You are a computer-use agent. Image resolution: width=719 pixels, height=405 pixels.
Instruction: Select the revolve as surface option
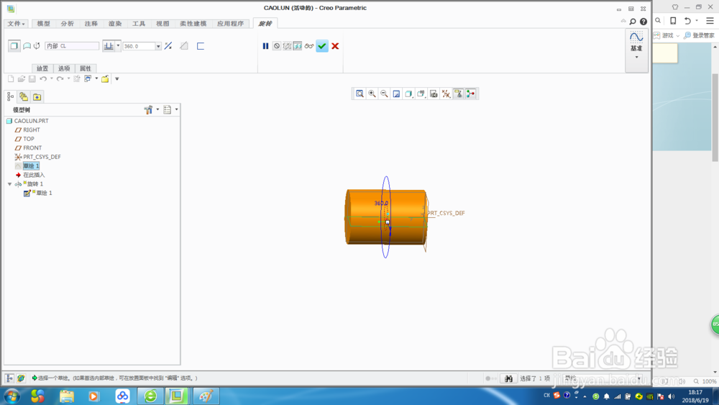pyautogui.click(x=27, y=46)
